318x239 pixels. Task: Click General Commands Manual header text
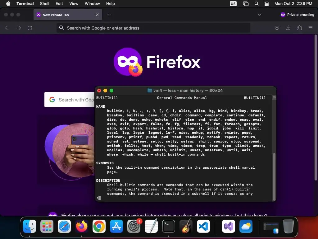tap(182, 98)
